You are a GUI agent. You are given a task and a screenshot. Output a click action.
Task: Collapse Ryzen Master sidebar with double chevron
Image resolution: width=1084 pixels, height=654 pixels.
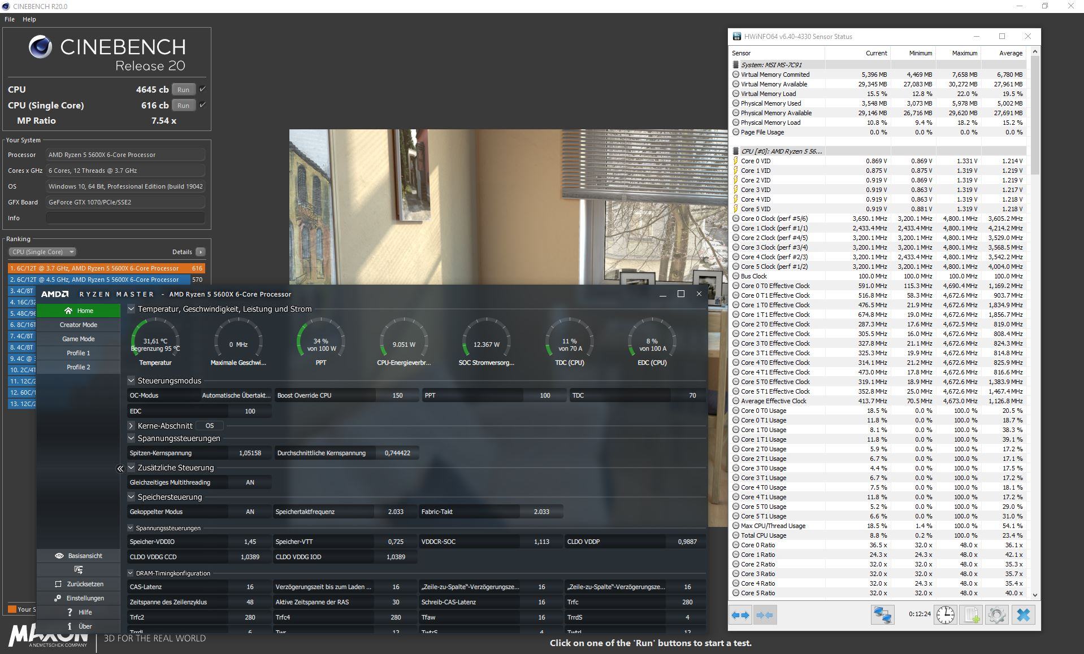[120, 469]
